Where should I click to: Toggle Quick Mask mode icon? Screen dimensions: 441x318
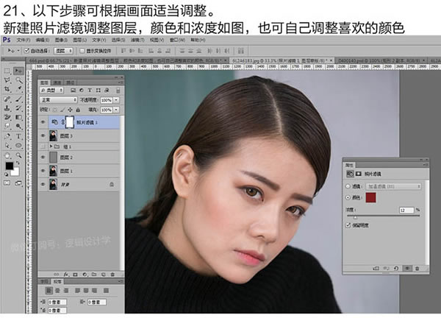[7, 183]
